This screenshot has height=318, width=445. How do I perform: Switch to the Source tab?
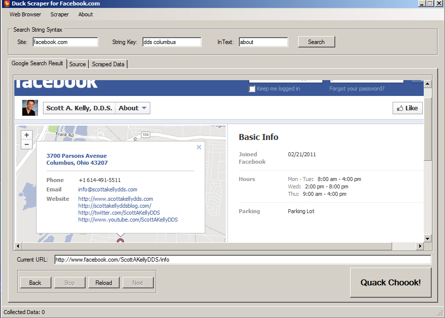click(x=78, y=64)
